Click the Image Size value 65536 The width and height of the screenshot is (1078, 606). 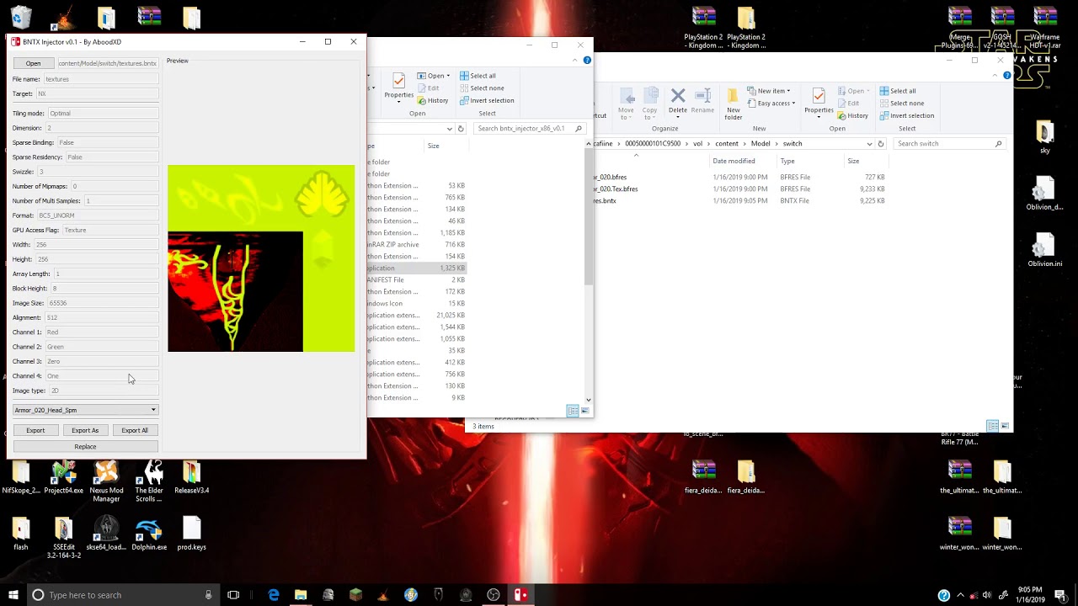pos(103,303)
